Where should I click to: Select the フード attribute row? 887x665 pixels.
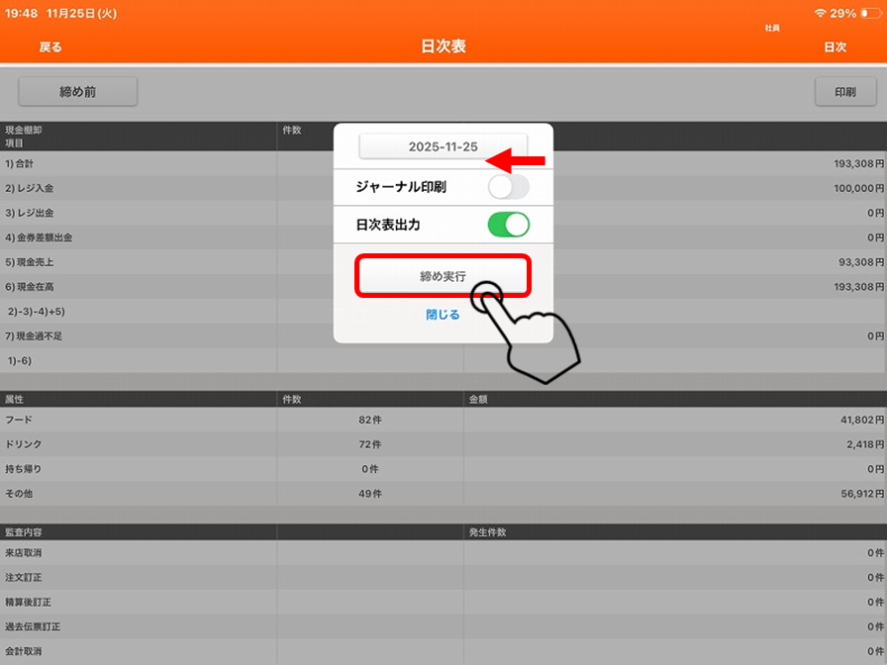[139, 420]
